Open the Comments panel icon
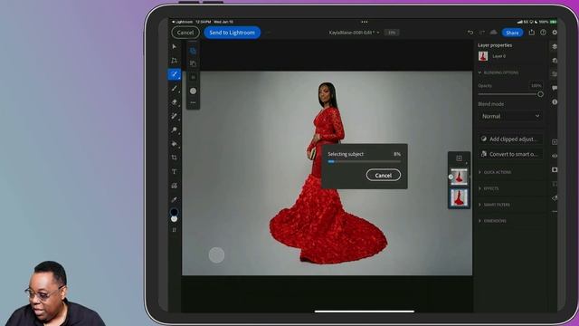This screenshot has width=579, height=326. point(555,88)
